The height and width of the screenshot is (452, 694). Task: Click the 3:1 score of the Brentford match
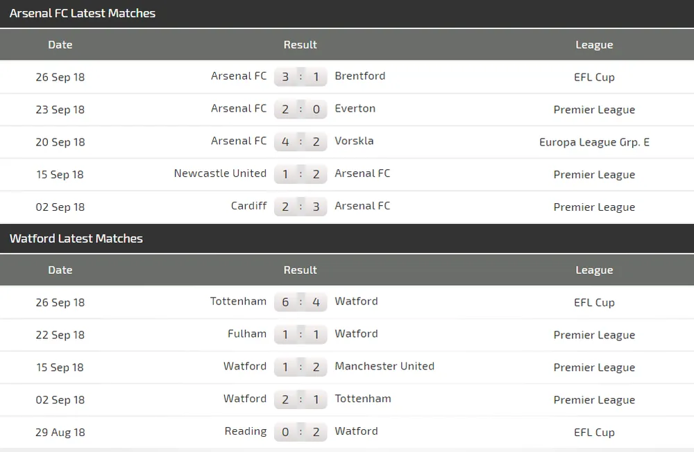301,76
